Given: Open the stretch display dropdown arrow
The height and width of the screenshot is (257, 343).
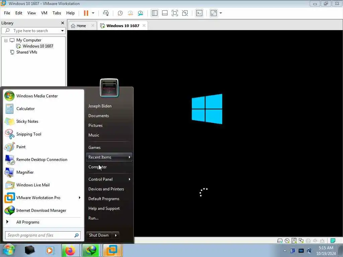Looking at the screenshot, I should point(221,13).
